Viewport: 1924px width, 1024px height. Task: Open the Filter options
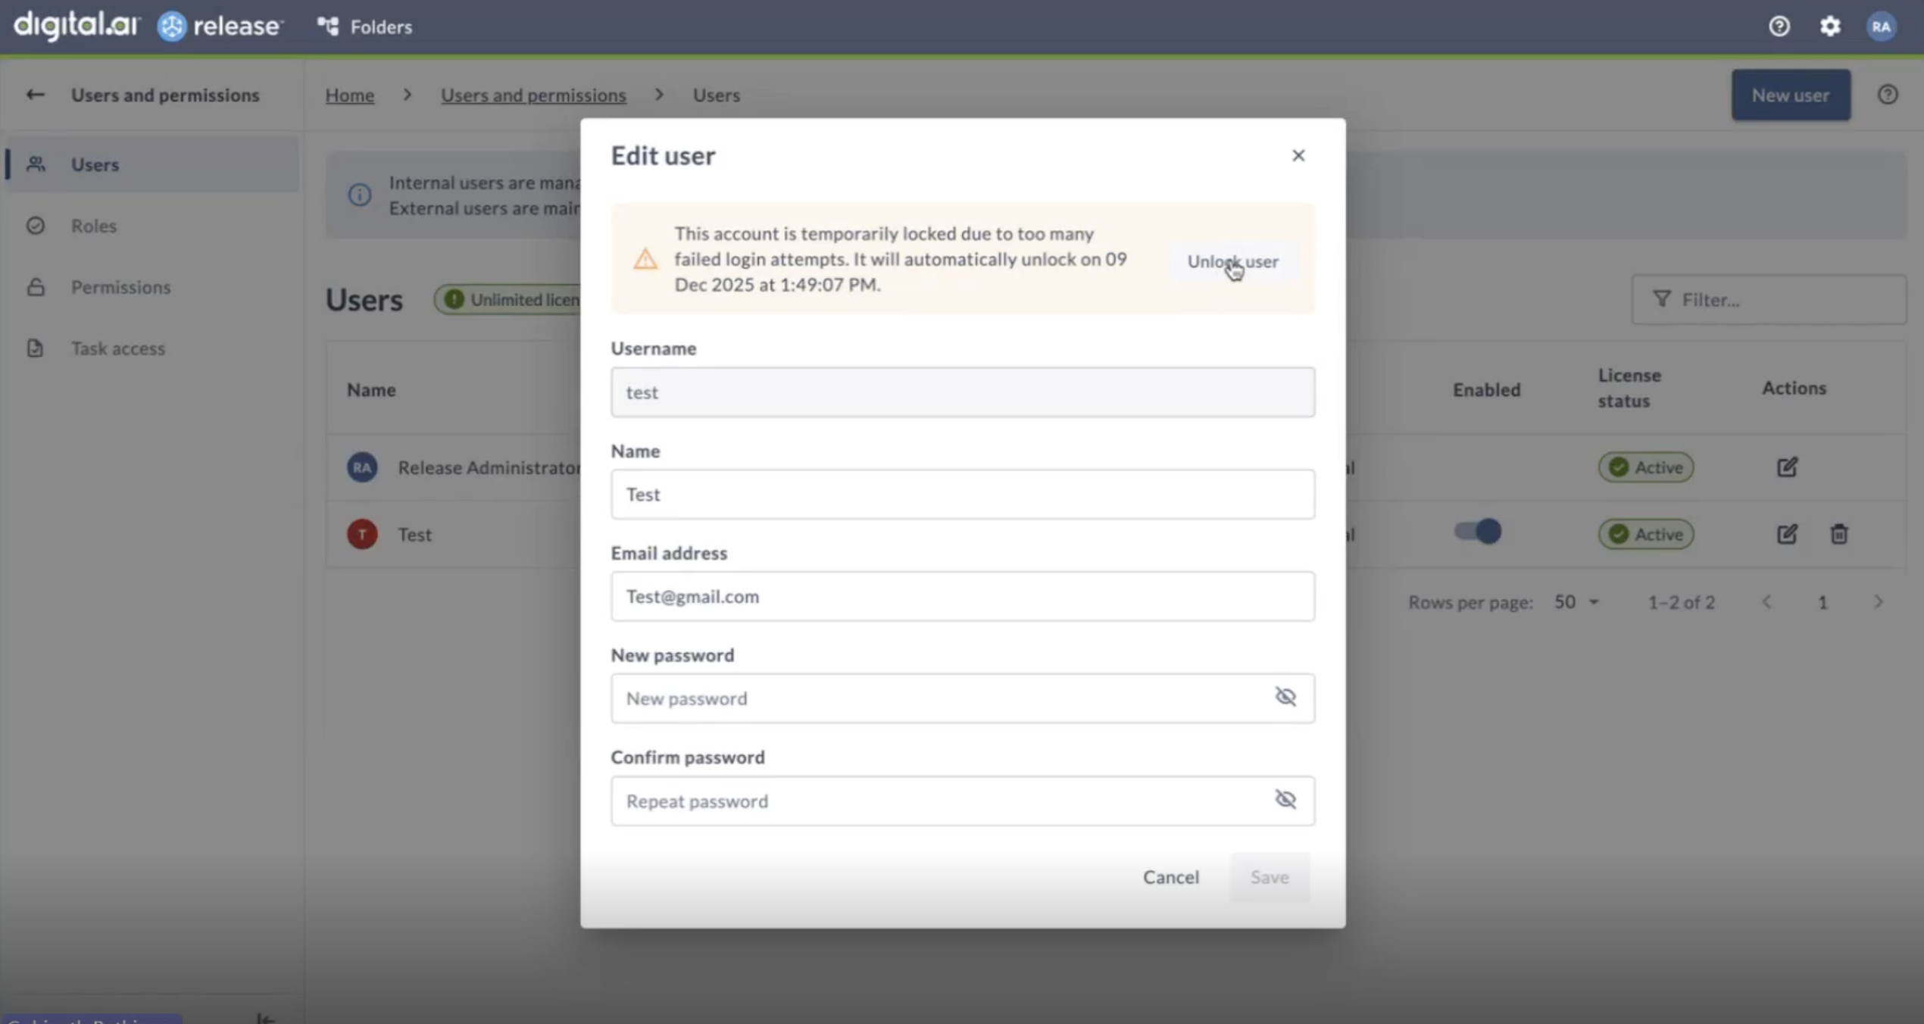coord(1769,299)
